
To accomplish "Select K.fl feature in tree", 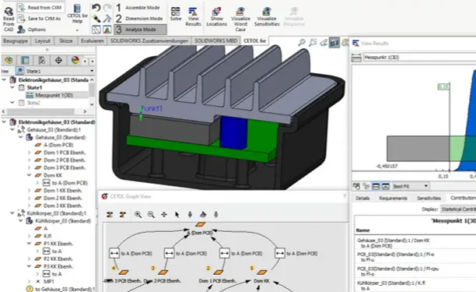I will point(47,236).
